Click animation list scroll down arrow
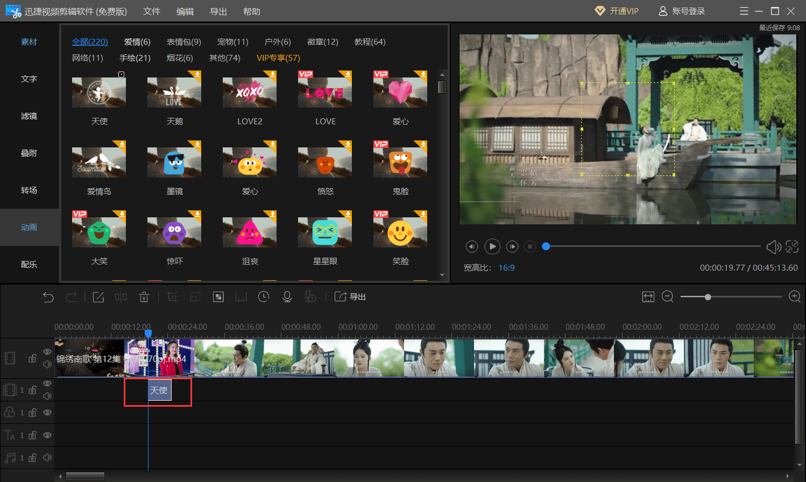The height and width of the screenshot is (482, 806). (442, 275)
